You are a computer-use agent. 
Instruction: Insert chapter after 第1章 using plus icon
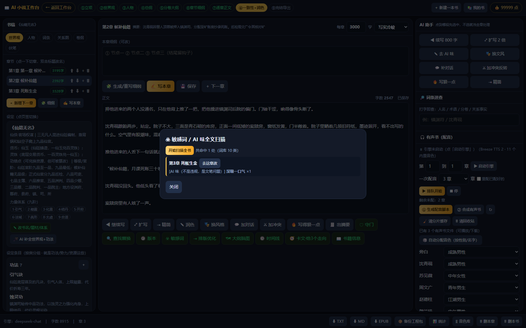coord(83,71)
